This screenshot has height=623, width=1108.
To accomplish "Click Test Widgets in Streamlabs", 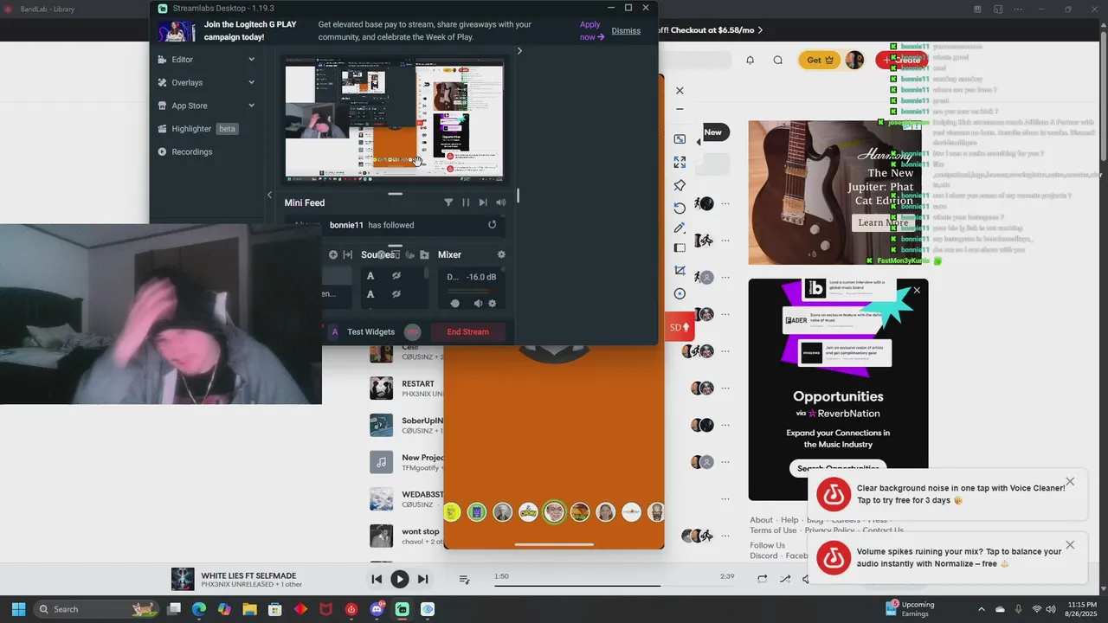I will tap(370, 331).
